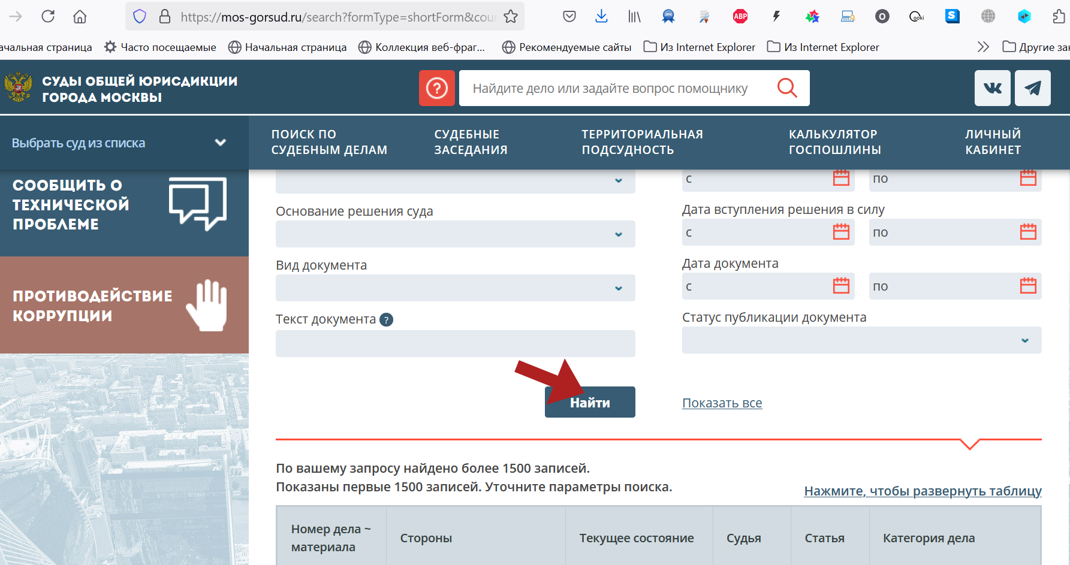
Task: Click the Downloads arrow icon
Action: point(601,16)
